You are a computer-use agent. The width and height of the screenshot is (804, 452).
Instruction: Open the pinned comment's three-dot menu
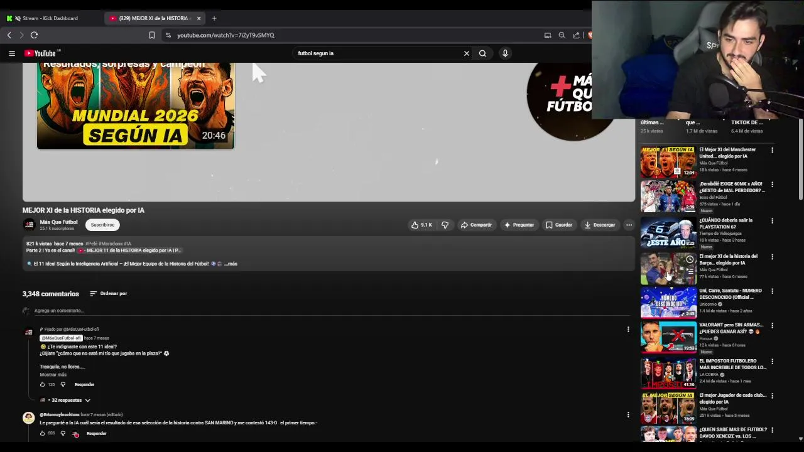[x=628, y=330]
